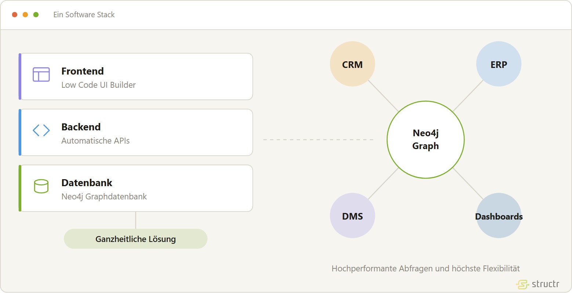Click the Low Code UI Builder subtitle
Image resolution: width=572 pixels, height=293 pixels.
point(98,85)
